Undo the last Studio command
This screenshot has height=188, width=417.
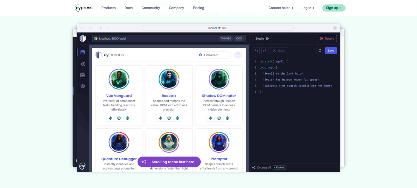point(256,51)
